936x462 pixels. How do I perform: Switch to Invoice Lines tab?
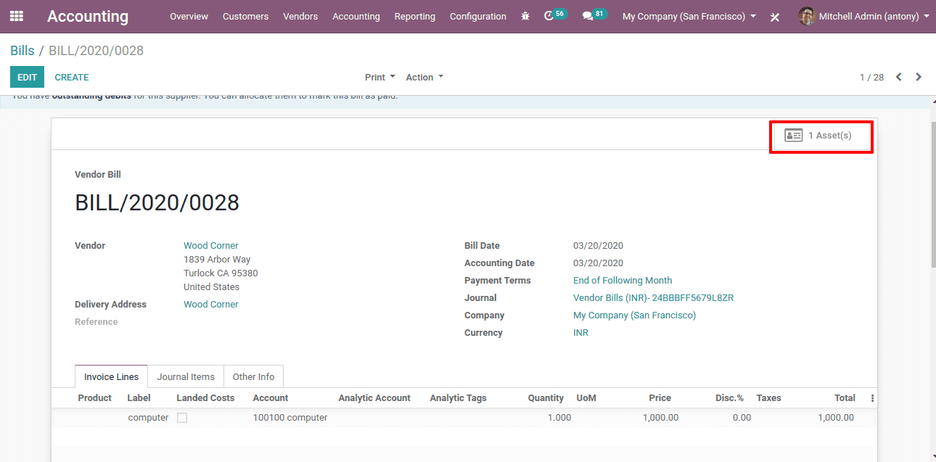click(111, 376)
